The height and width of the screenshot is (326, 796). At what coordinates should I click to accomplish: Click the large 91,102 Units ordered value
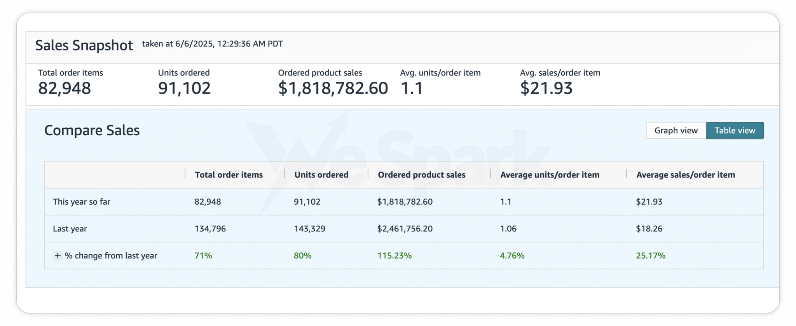tap(184, 88)
